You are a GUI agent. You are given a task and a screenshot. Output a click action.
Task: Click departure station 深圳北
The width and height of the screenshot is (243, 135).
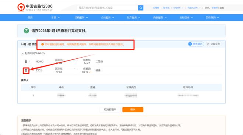pos(59,60)
